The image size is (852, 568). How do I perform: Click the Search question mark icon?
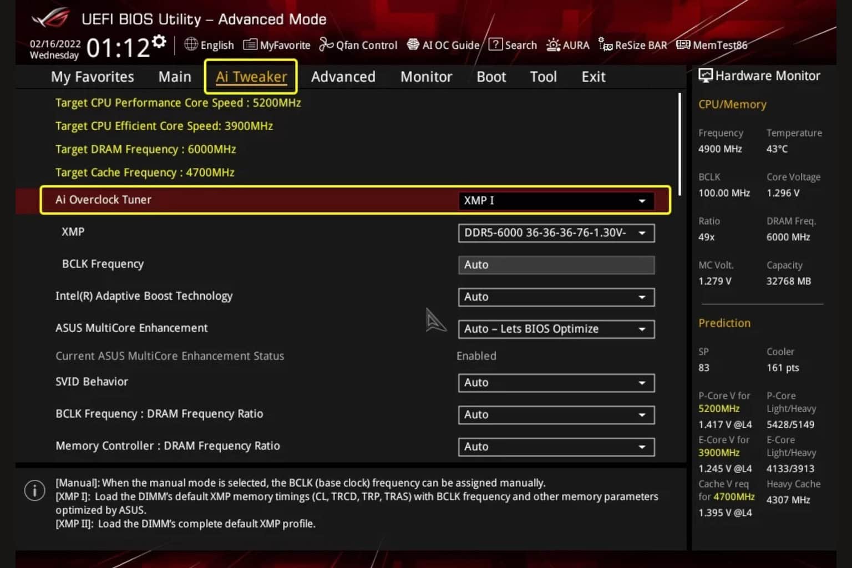(495, 44)
